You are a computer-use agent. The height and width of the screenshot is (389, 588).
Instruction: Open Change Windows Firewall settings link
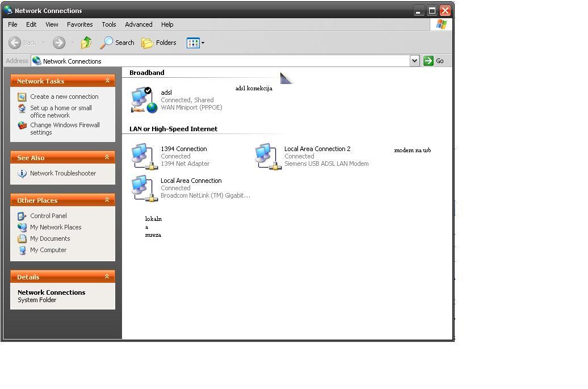tap(64, 128)
